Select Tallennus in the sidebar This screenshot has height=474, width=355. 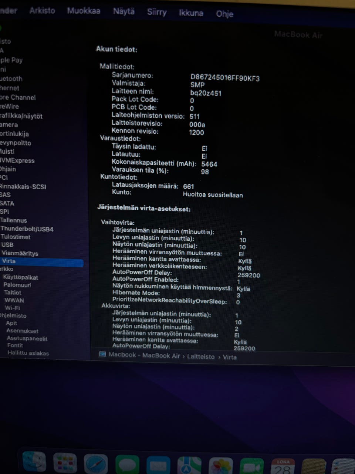pos(14,220)
